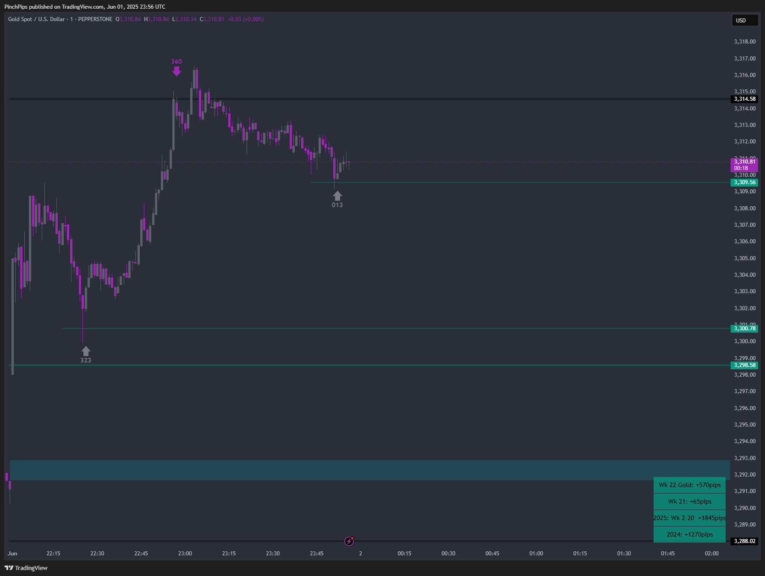Click the 22:45 time axis label
Screen dimensions: 765x576
(x=141, y=554)
